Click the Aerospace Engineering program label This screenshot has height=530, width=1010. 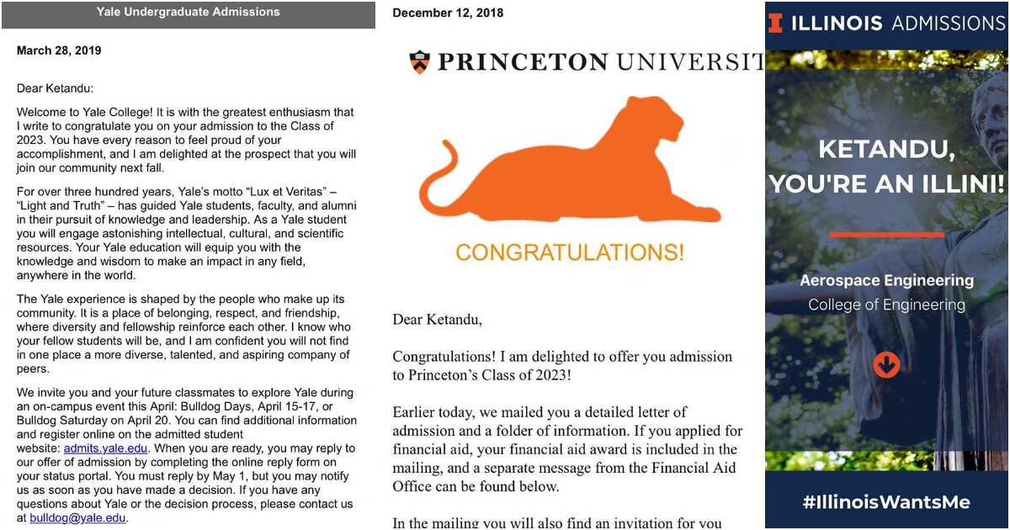(x=886, y=280)
